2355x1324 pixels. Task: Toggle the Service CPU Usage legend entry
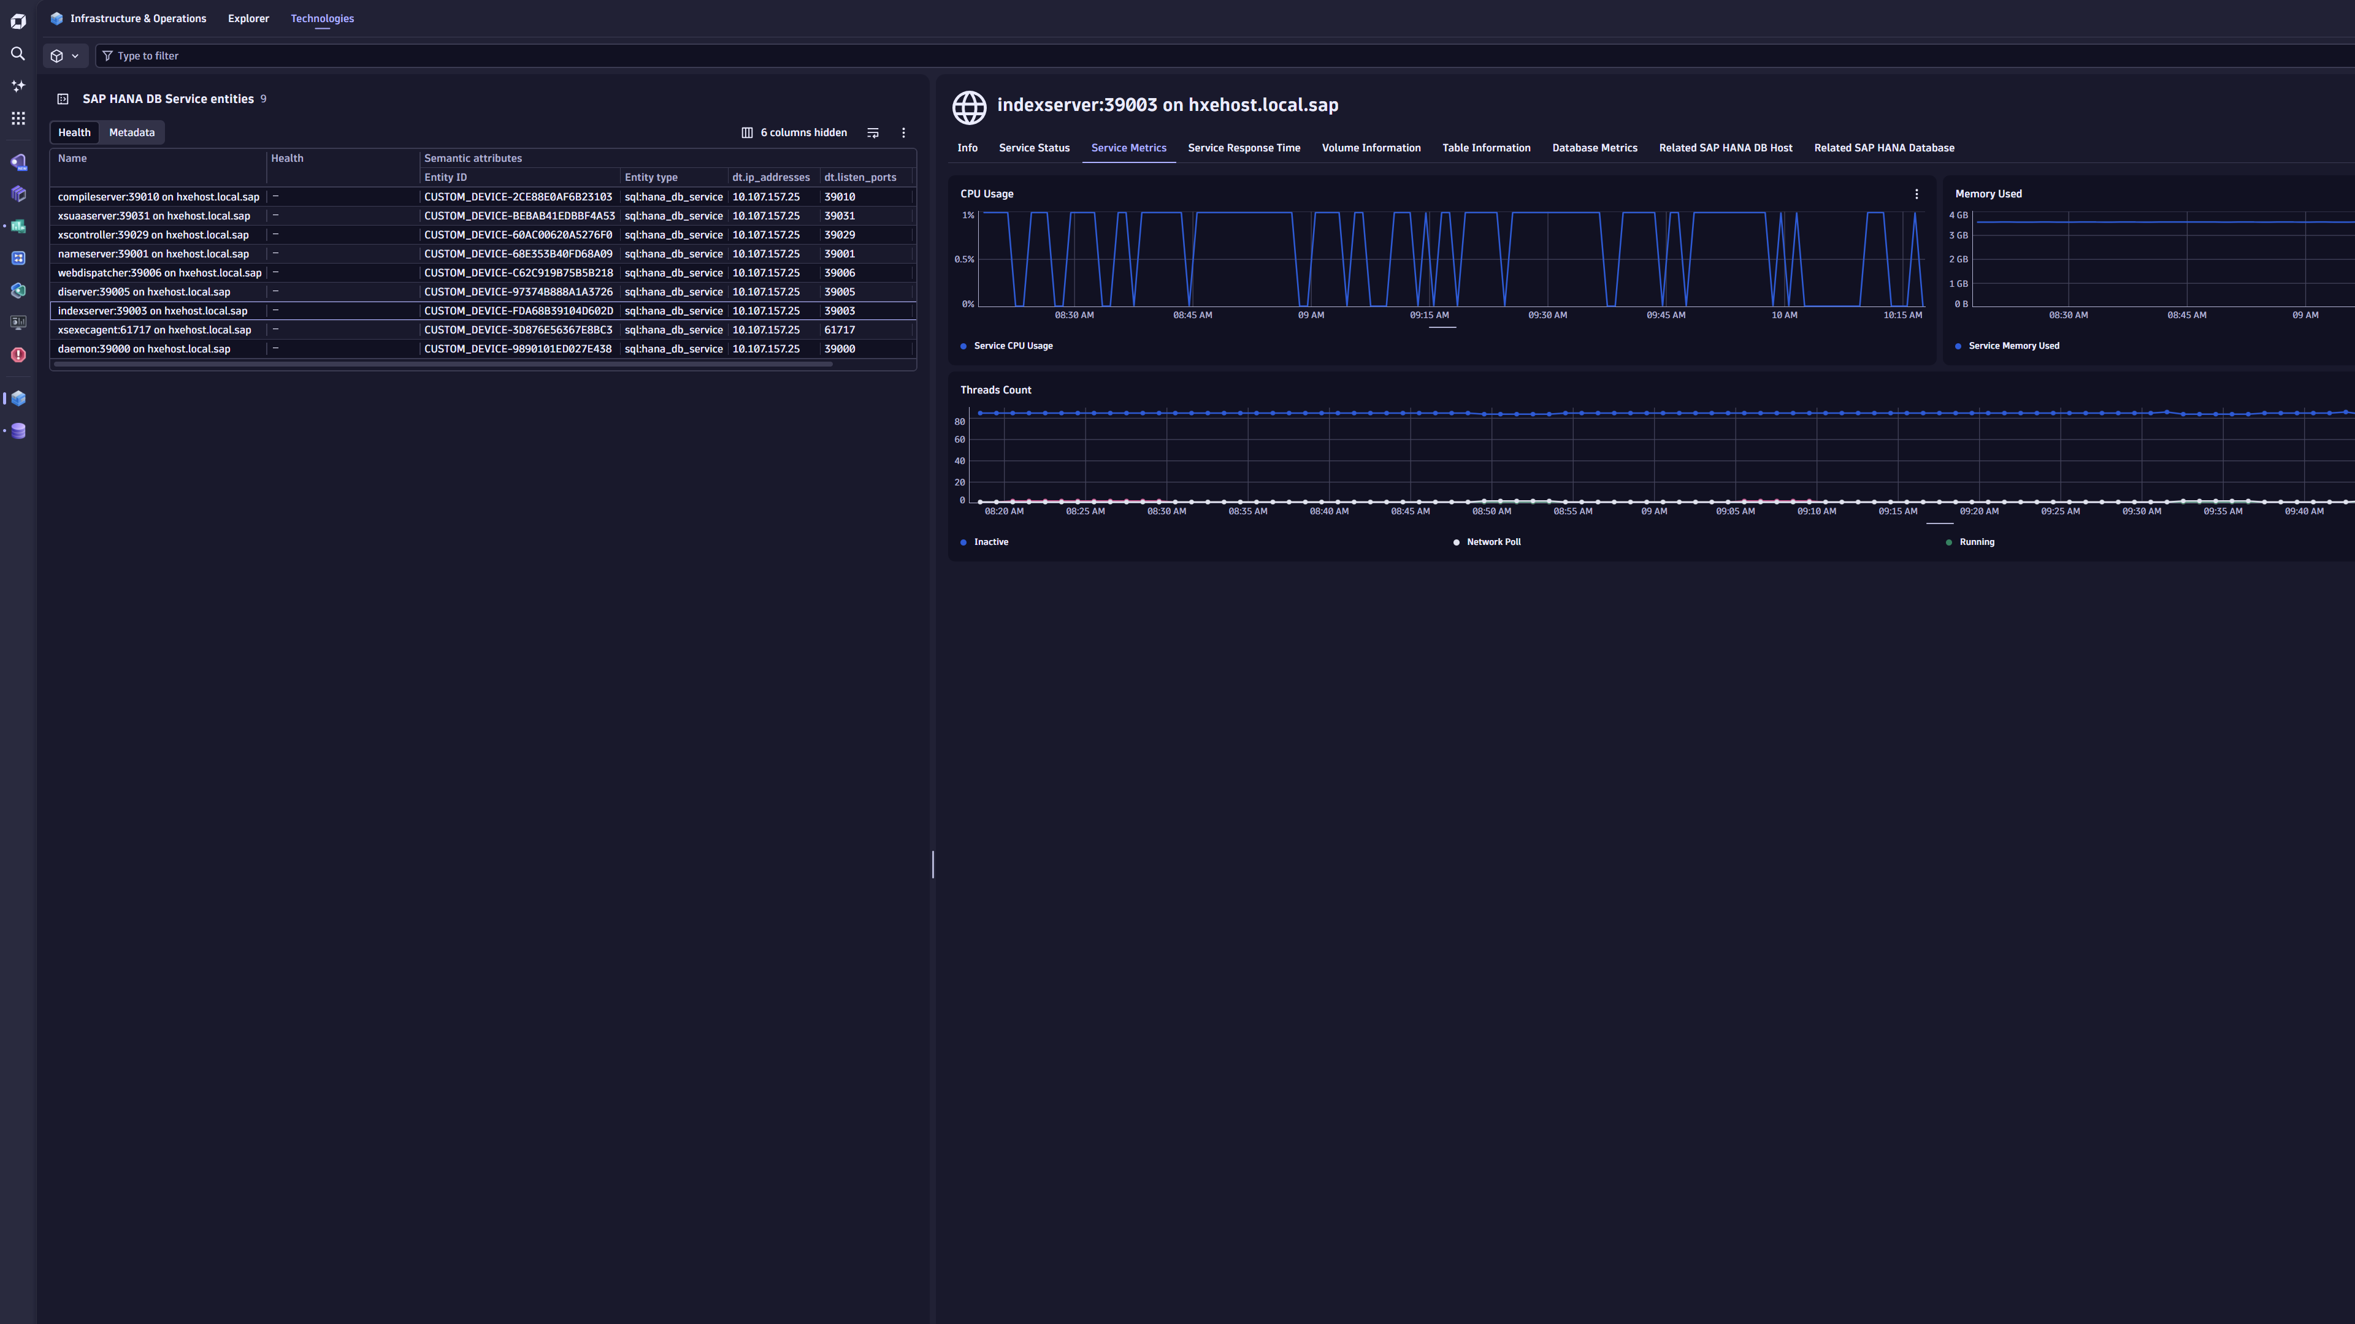pos(1006,346)
